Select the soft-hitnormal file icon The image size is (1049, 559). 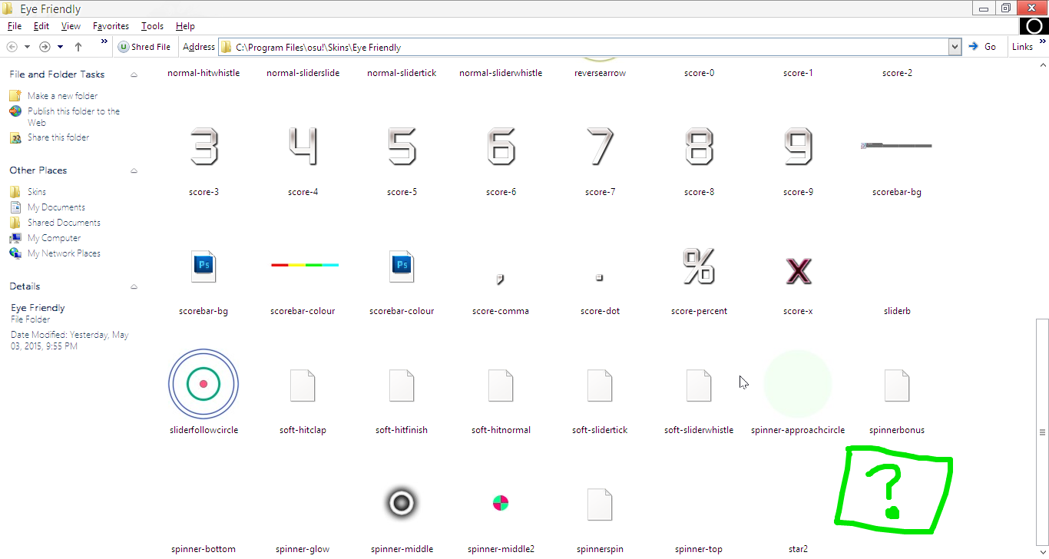click(x=501, y=385)
